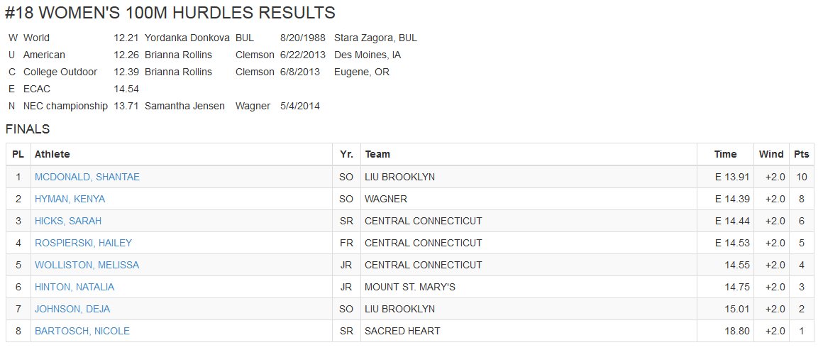Click the MOUNT ST. MARY'S team cell
This screenshot has width=823, height=350.
411,288
